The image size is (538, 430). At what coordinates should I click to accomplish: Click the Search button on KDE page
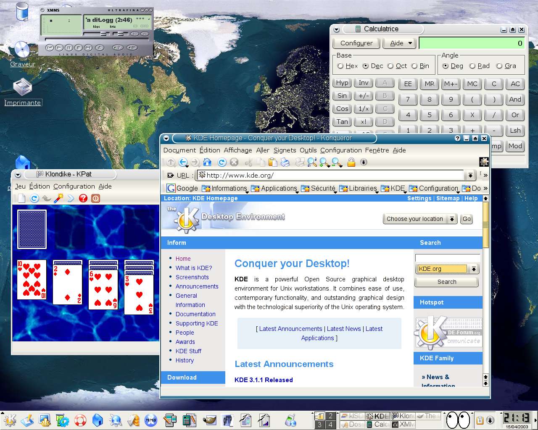click(447, 282)
